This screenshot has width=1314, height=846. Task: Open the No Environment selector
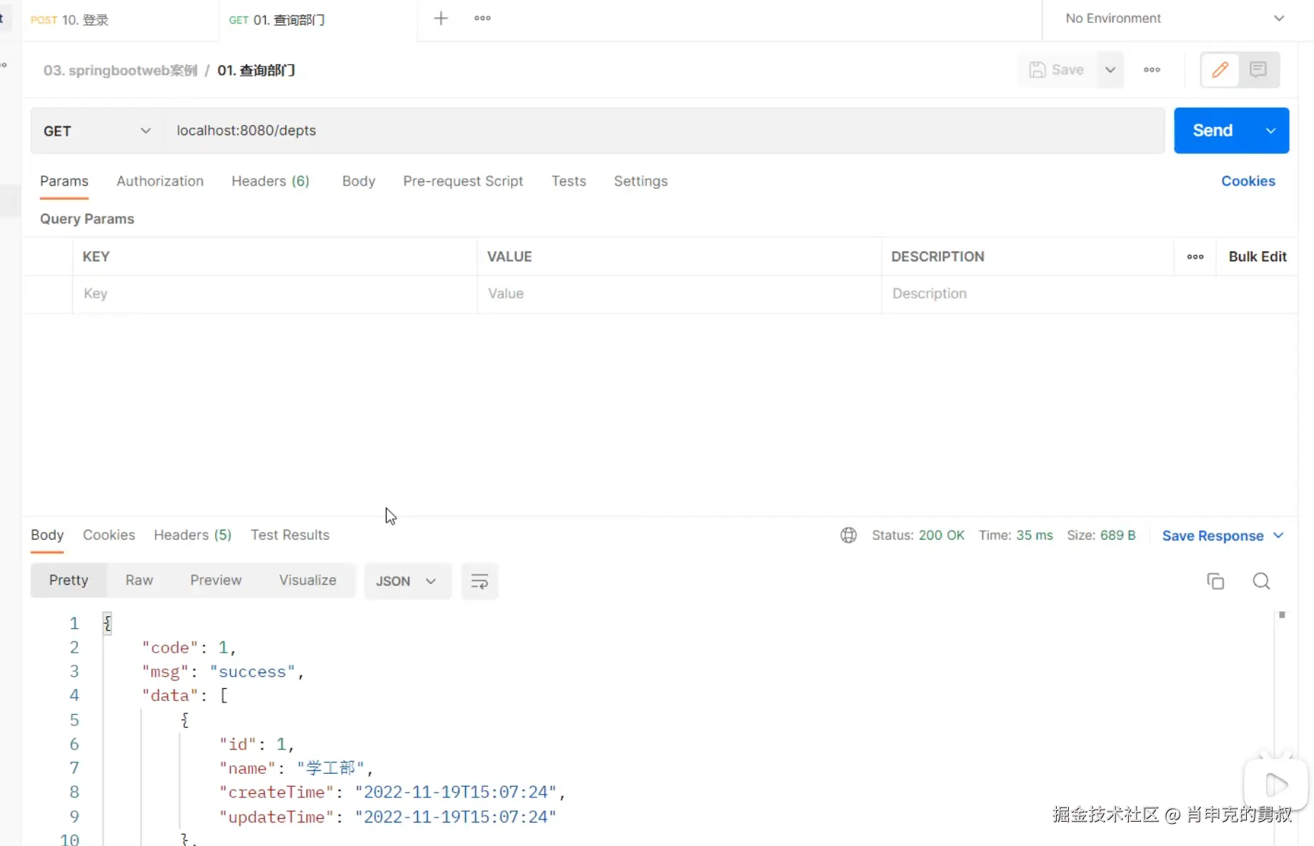1174,19
